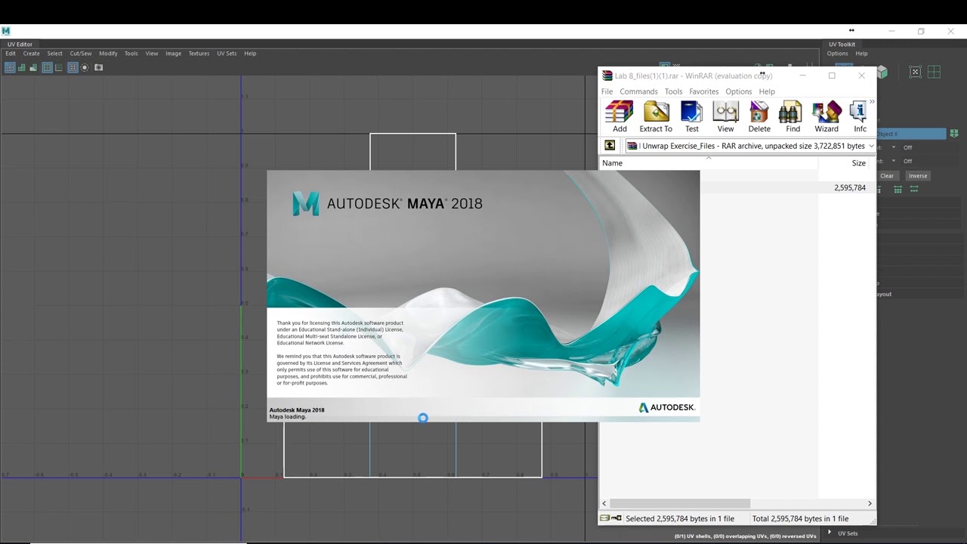Click the Maya logo in title bar

click(6, 31)
